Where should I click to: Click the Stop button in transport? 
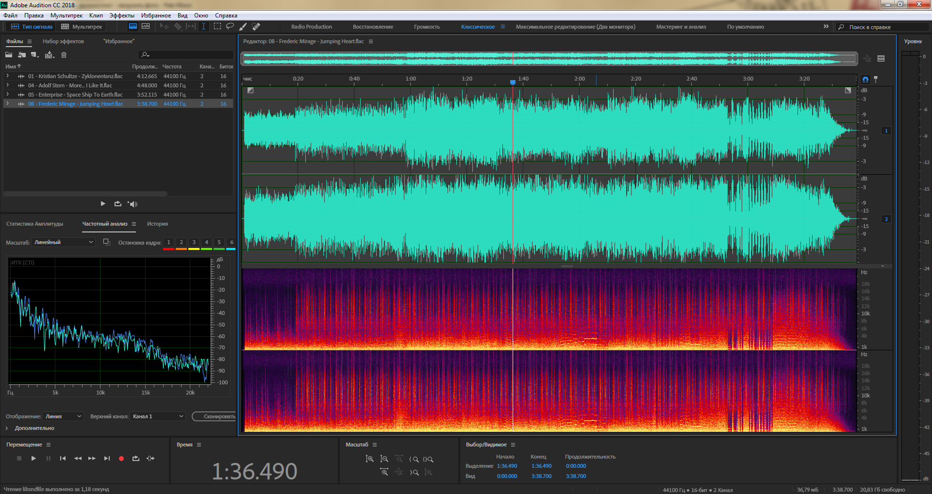click(x=19, y=458)
